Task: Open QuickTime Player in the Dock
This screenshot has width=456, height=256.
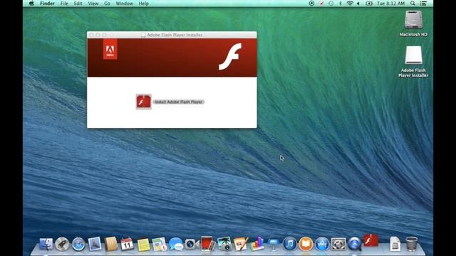Action: tap(355, 244)
